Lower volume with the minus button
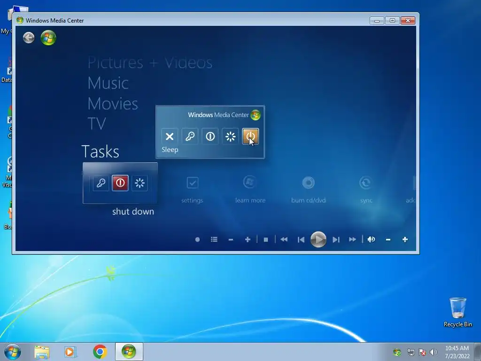The image size is (481, 361). tap(388, 239)
